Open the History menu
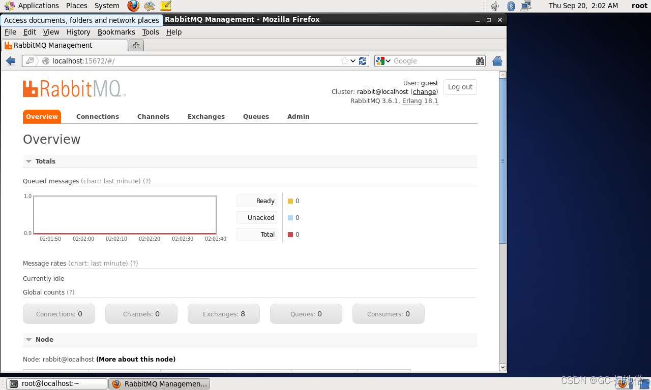Image resolution: width=651 pixels, height=390 pixels. tap(78, 32)
